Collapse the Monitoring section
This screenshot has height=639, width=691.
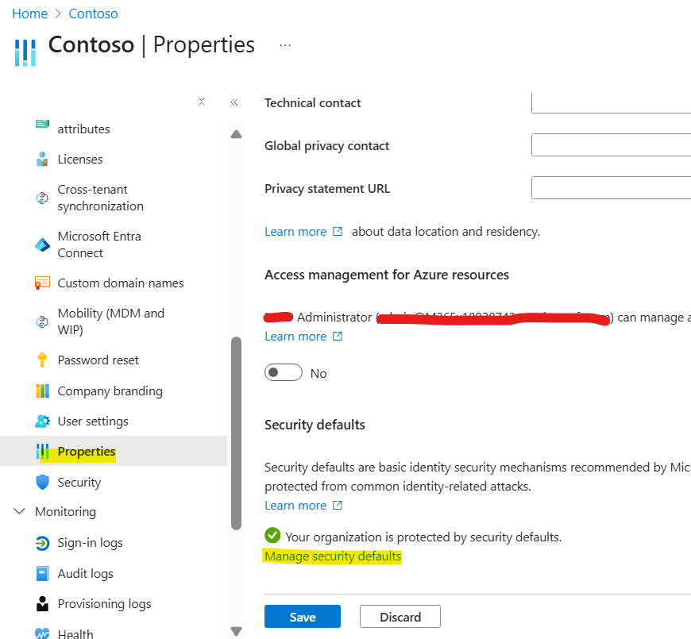[19, 511]
